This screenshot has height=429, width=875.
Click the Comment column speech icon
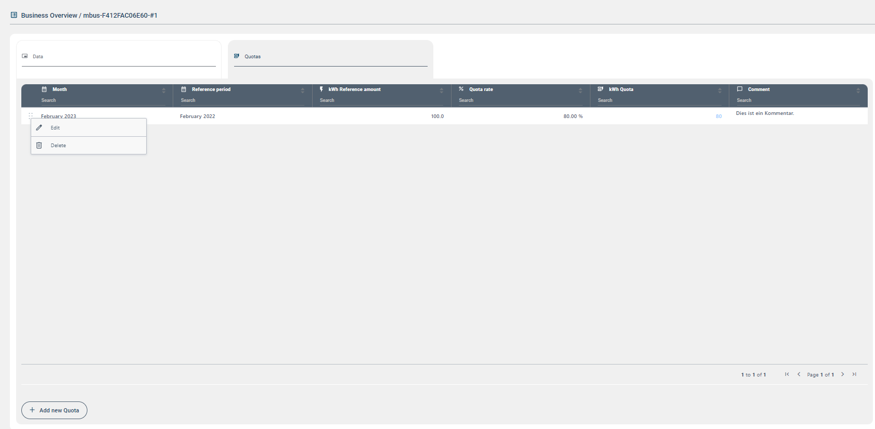(x=740, y=89)
